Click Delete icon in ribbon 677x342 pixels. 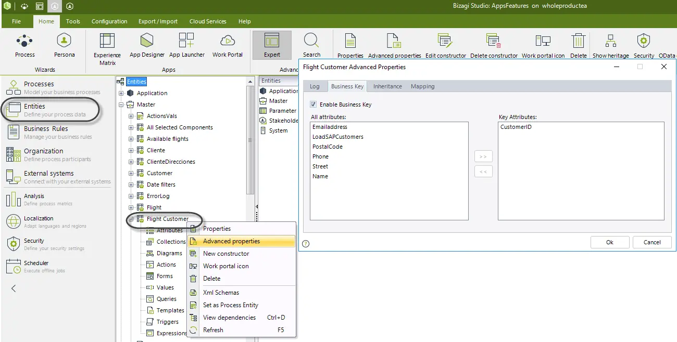[578, 46]
